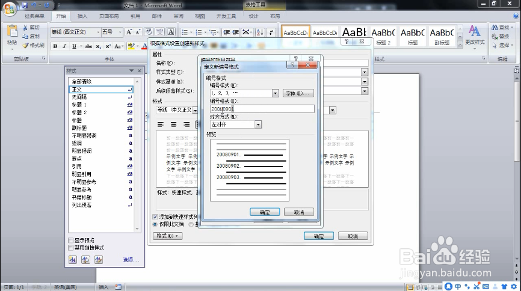Click the New Style icon in styles pane
Image resolution: width=521 pixels, height=291 pixels.
72,260
